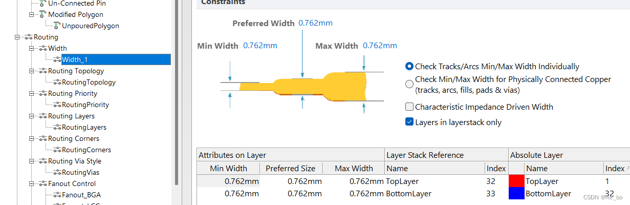The image size is (630, 205).
Task: Collapse the Width rule category
Action: click(x=32, y=48)
